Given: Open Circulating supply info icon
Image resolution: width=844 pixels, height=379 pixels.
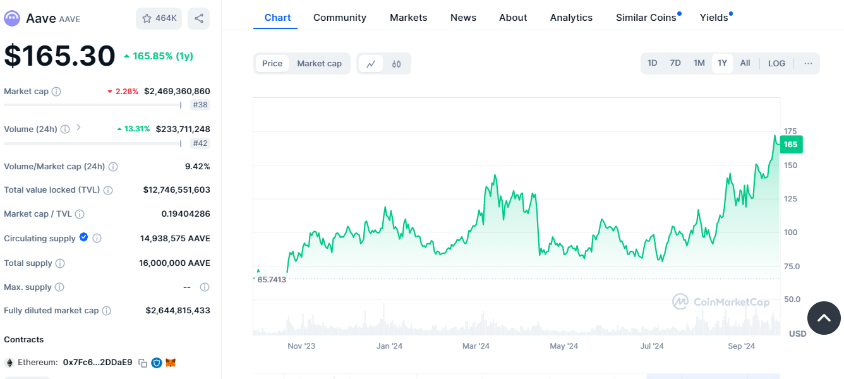Looking at the screenshot, I should pyautogui.click(x=97, y=238).
